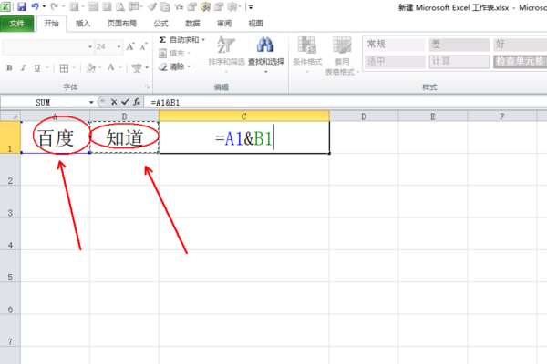The image size is (547, 364).
Task: Click the Redo arrow icon
Action: click(54, 6)
